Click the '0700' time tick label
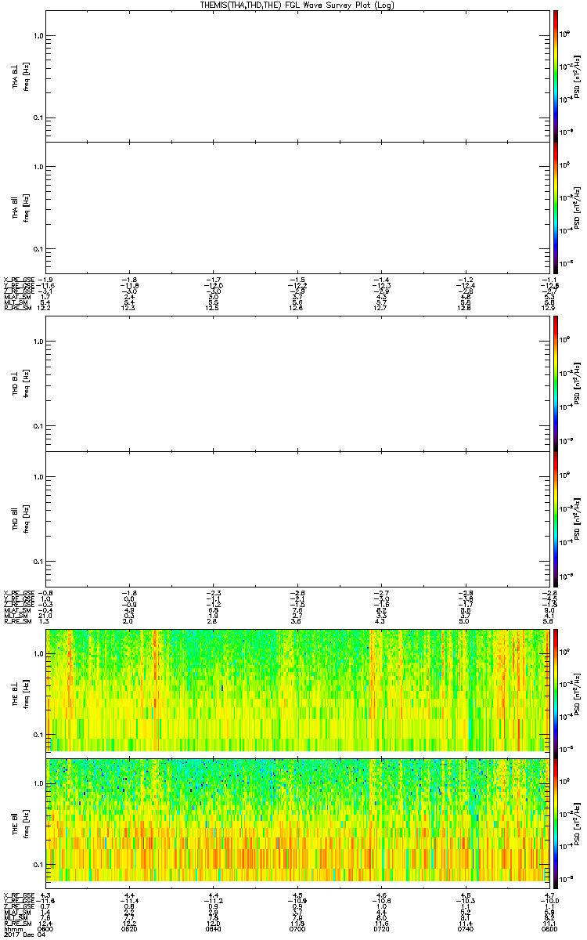Viewport: 587px width, 940px height. tap(297, 928)
